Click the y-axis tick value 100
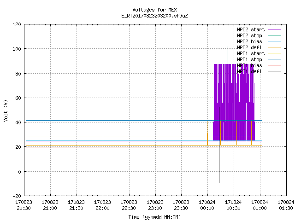Viewport: 295px width, 221px height. (17, 49)
